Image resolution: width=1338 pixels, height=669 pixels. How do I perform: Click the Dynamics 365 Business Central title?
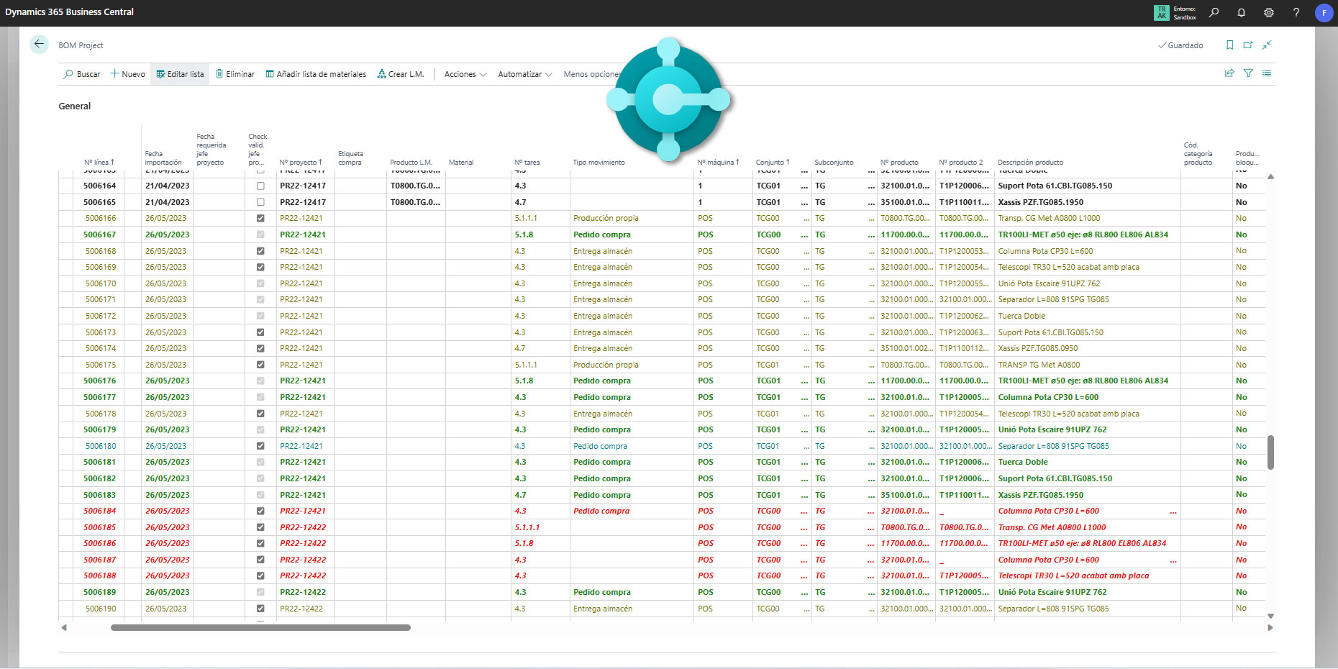point(69,12)
